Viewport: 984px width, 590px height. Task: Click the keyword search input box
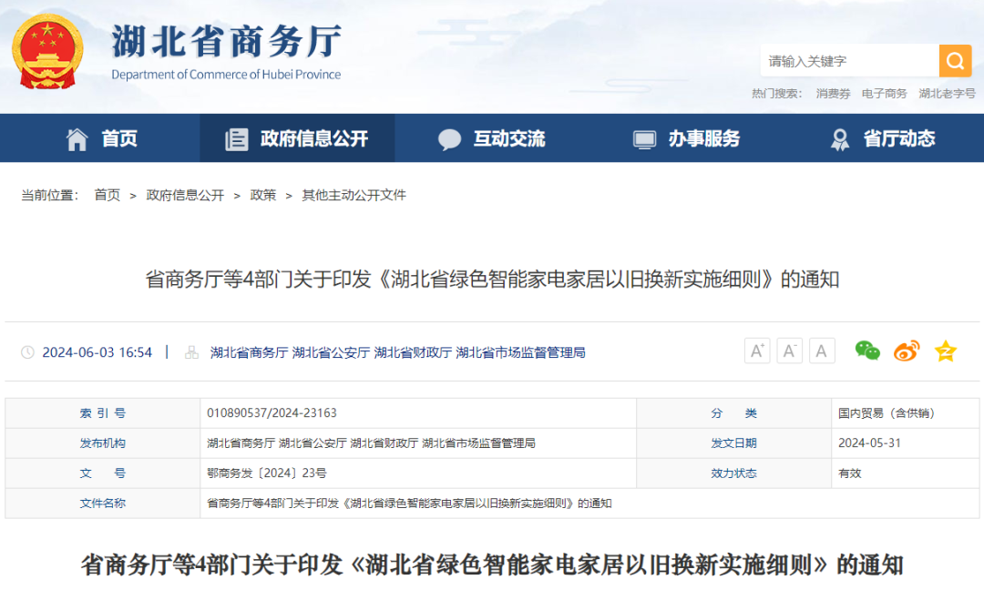[x=847, y=60]
